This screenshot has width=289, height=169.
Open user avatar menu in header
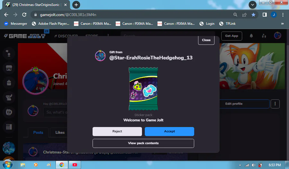(x=277, y=36)
